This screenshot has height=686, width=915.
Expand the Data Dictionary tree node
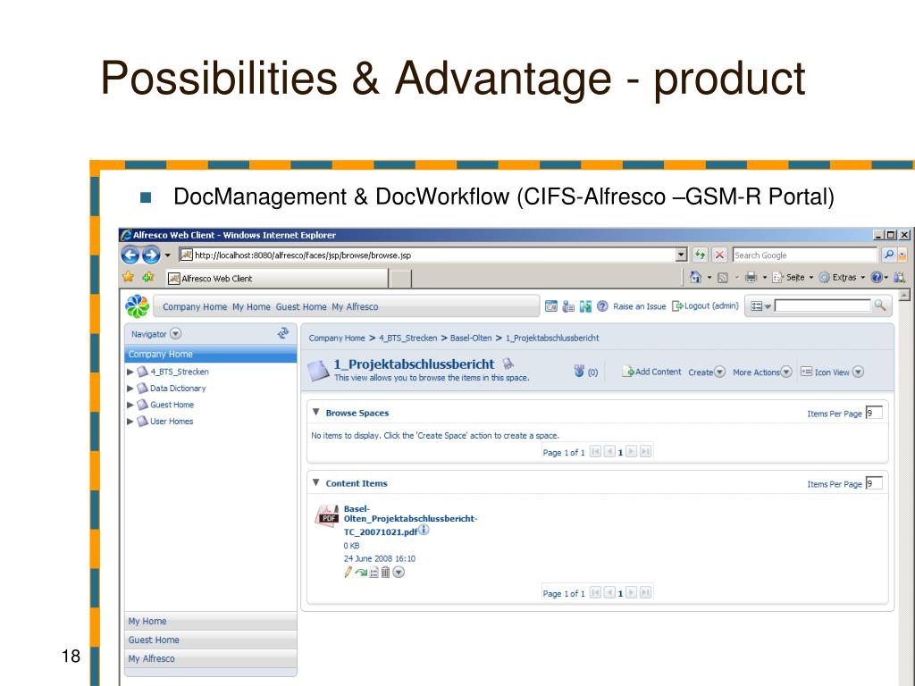point(130,388)
